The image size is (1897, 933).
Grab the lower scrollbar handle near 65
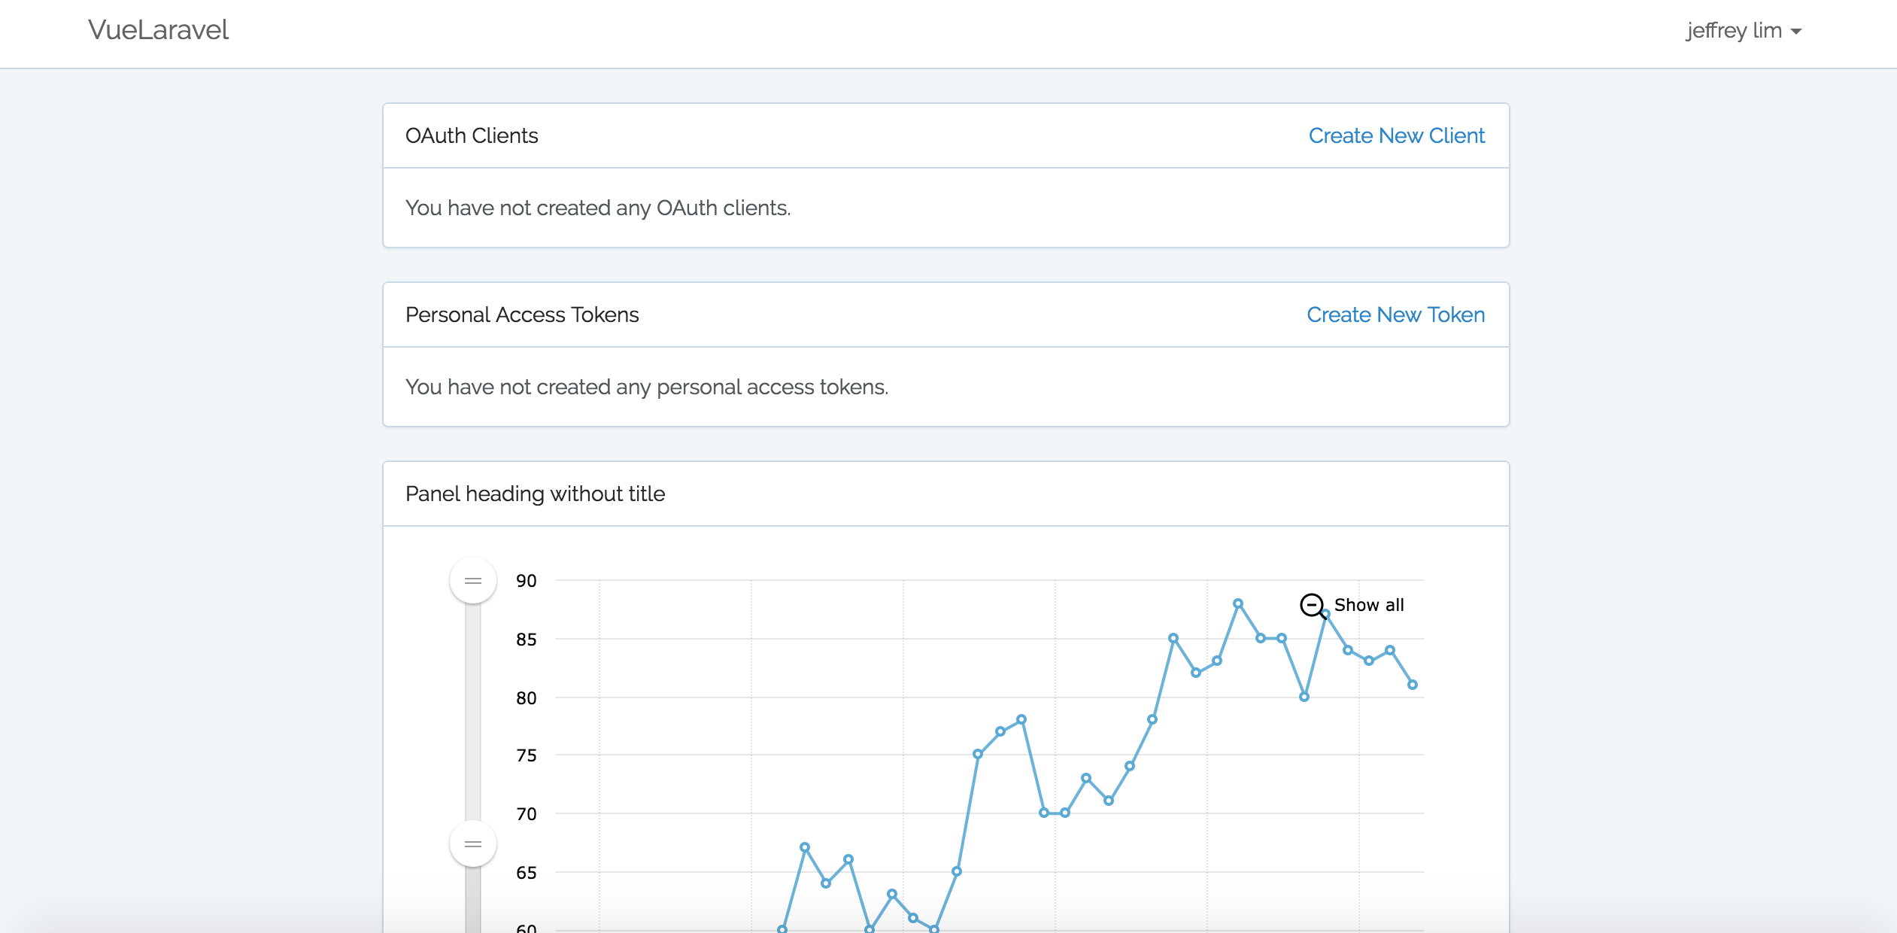(x=472, y=843)
